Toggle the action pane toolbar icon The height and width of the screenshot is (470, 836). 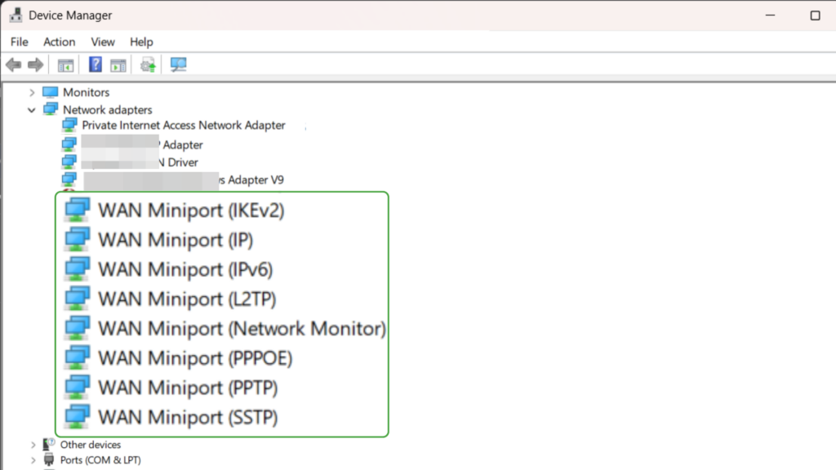(118, 65)
